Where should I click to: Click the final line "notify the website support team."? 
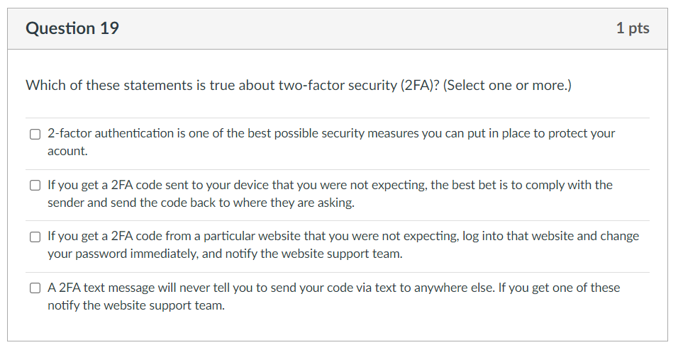pos(136,305)
